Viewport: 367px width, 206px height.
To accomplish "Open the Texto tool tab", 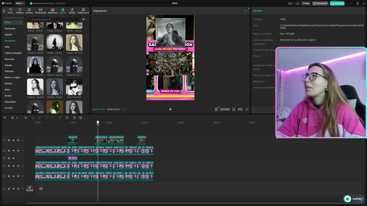I will pos(10,11).
